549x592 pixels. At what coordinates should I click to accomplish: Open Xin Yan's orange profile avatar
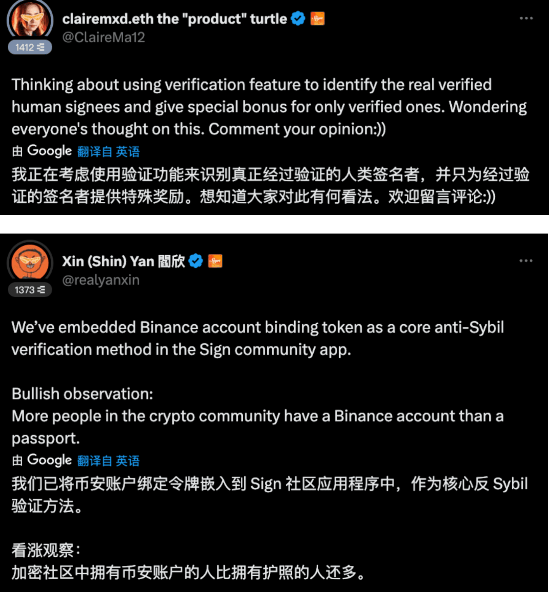[30, 262]
